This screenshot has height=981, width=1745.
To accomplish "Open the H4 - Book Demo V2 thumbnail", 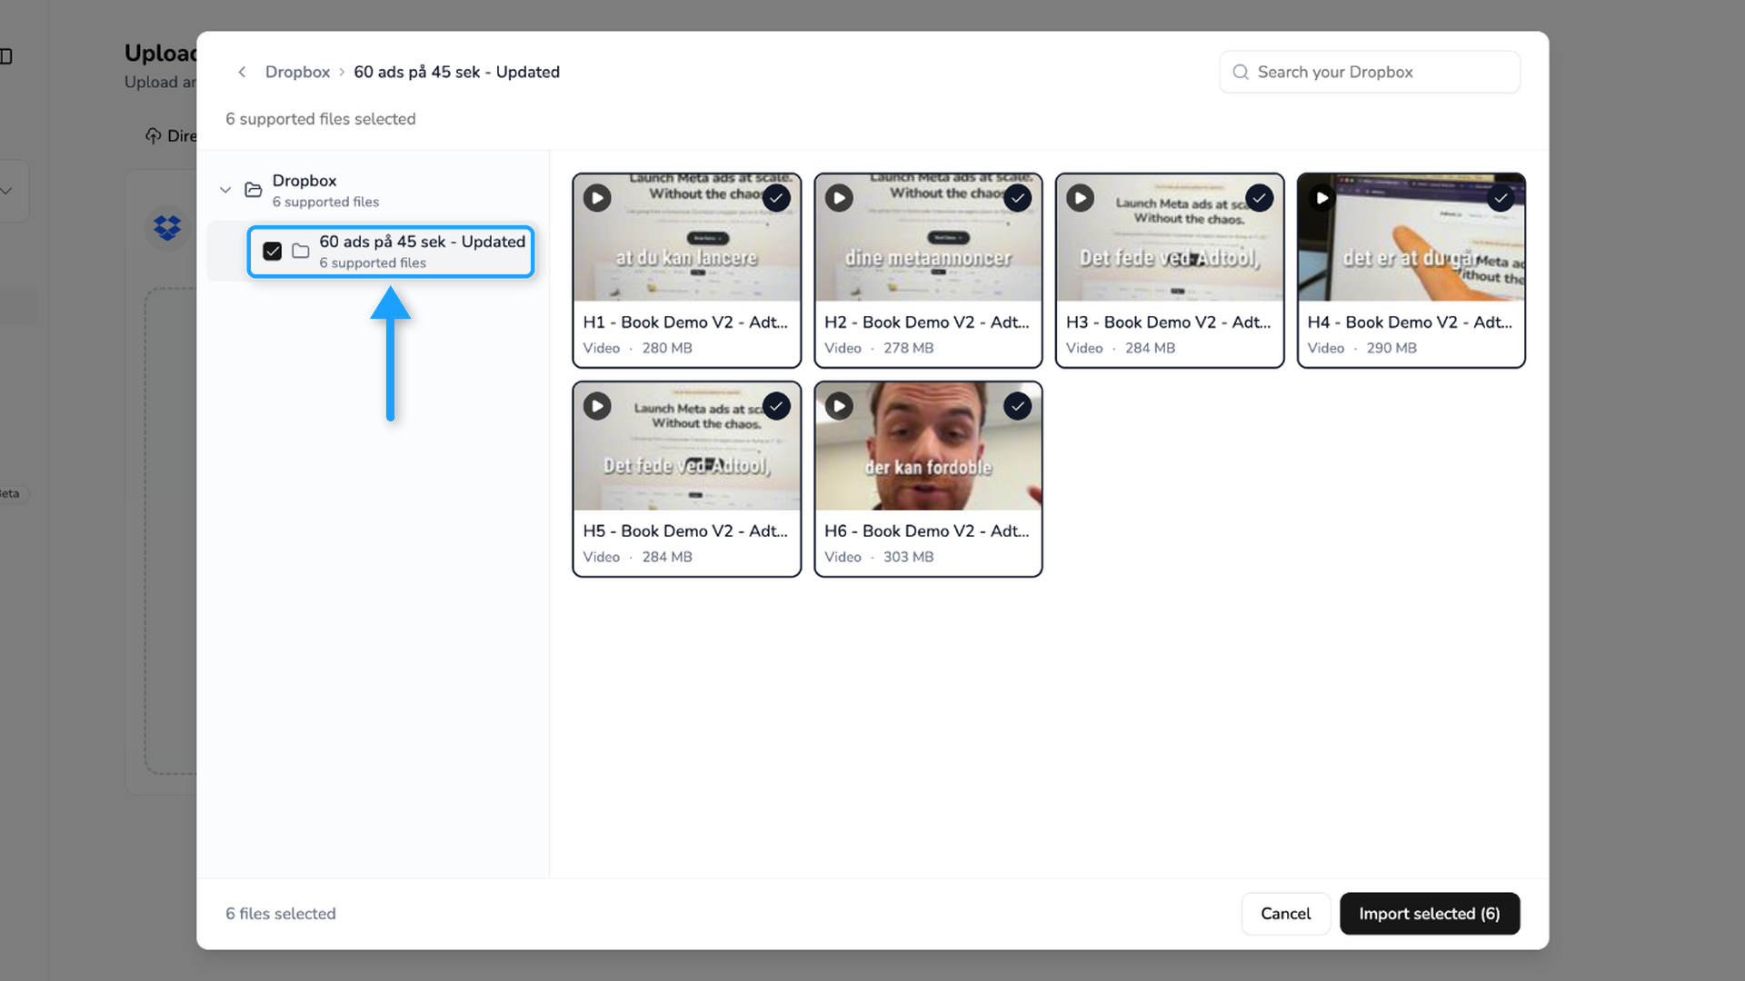I will click(x=1411, y=238).
